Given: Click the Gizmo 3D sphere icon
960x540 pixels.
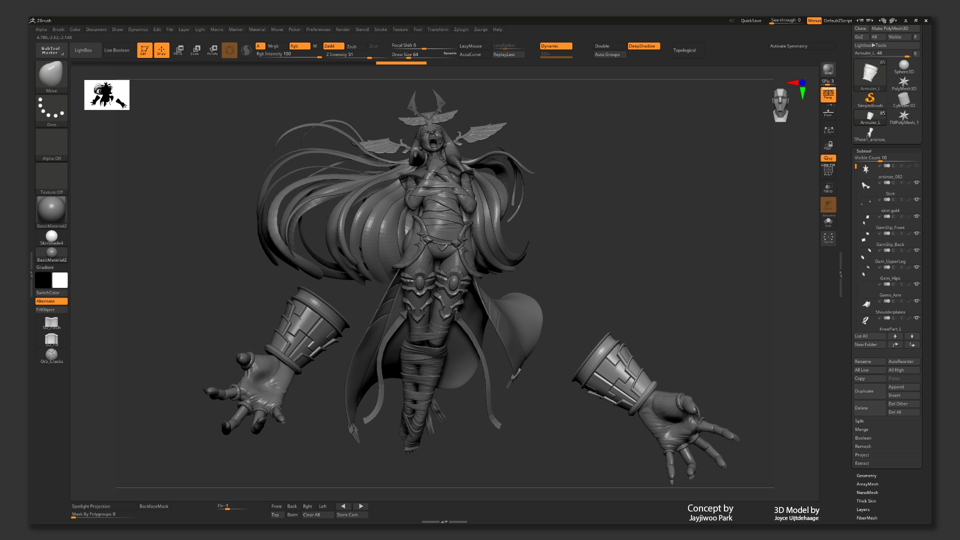Looking at the screenshot, I should [229, 50].
